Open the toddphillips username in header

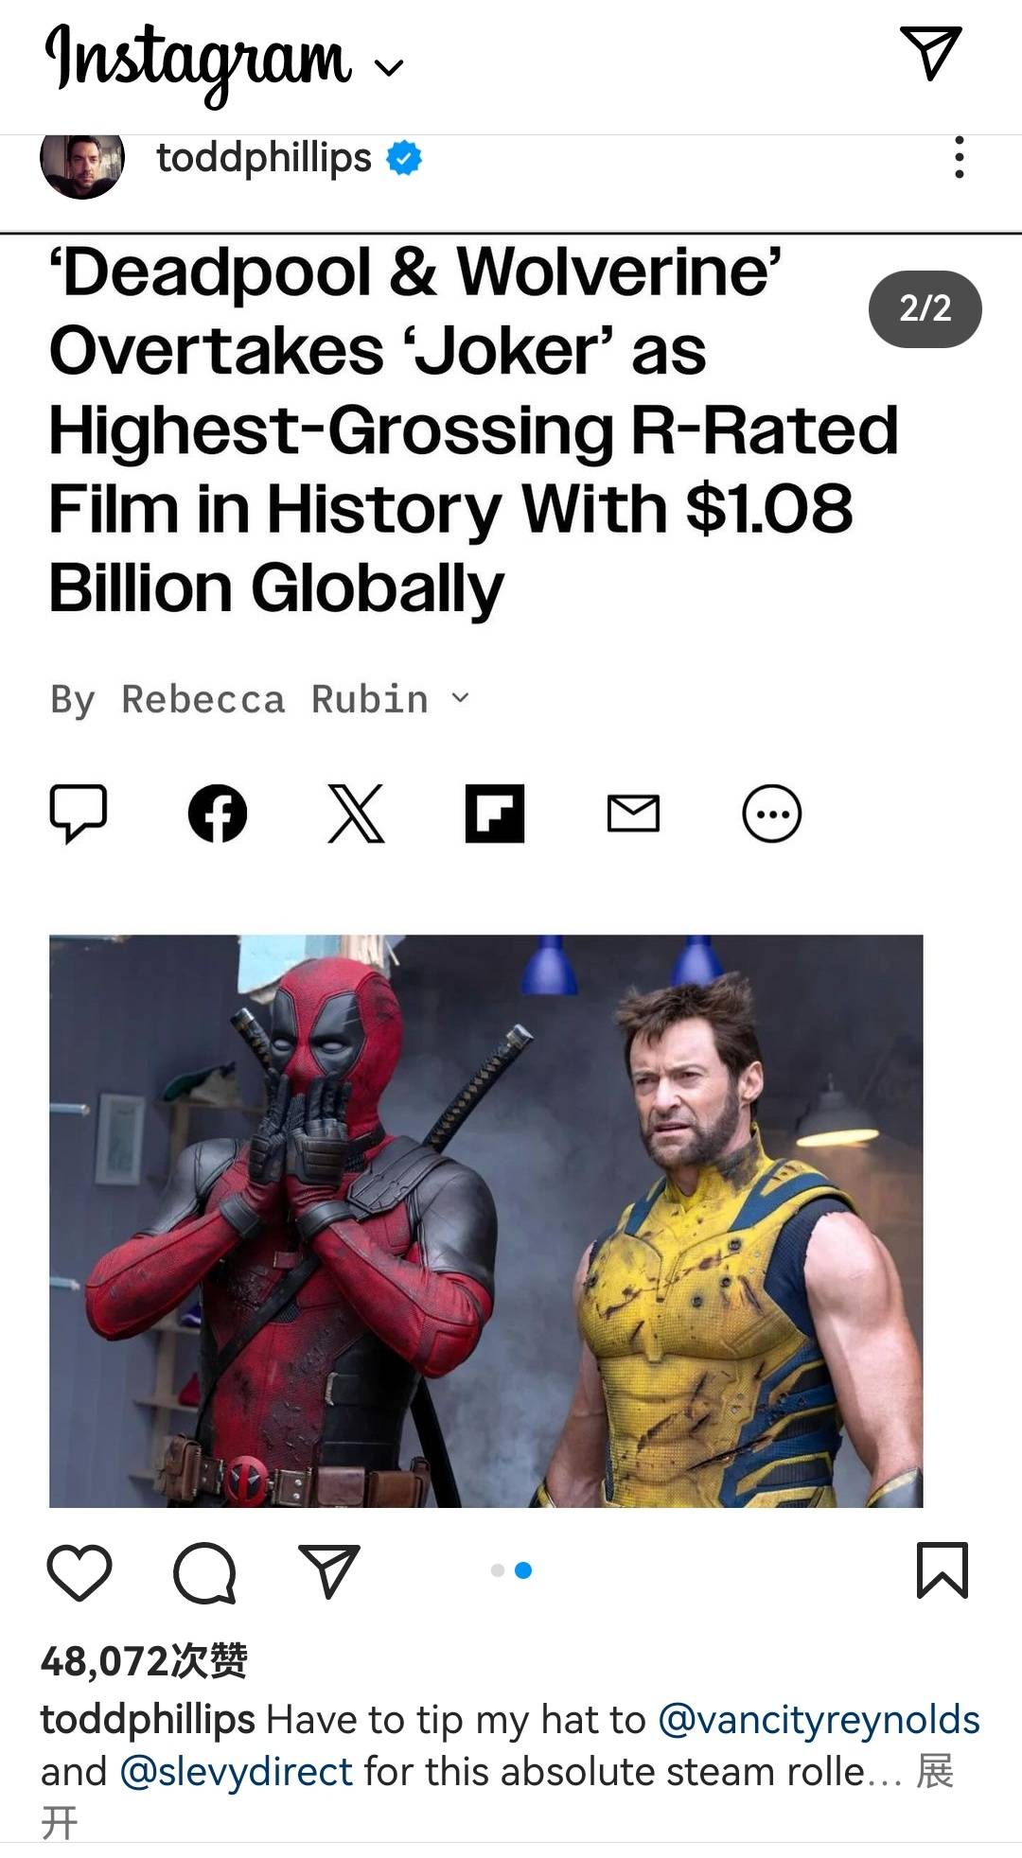pos(264,158)
